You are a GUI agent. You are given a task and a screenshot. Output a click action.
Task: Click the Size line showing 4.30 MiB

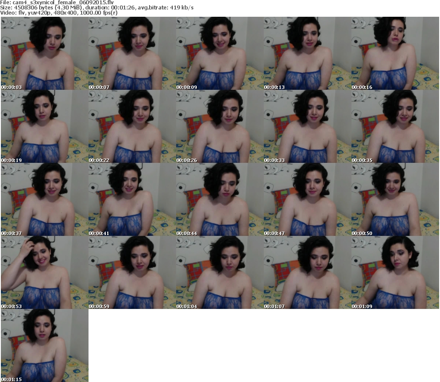click(x=97, y=8)
